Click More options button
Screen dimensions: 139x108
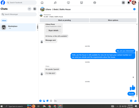[113, 20]
